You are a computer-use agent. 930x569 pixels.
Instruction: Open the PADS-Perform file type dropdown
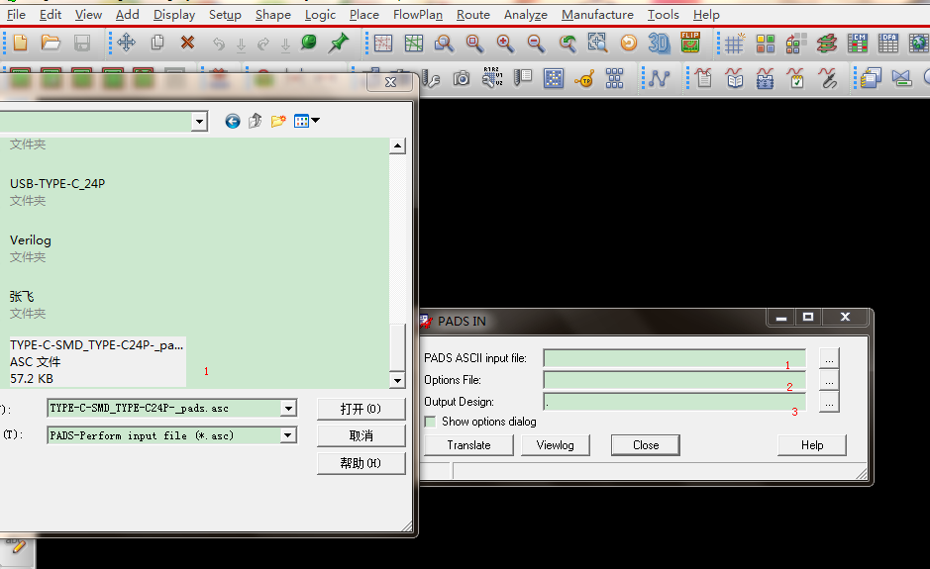pos(288,435)
